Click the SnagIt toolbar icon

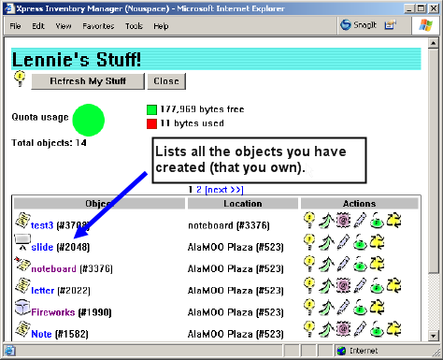pos(358,25)
